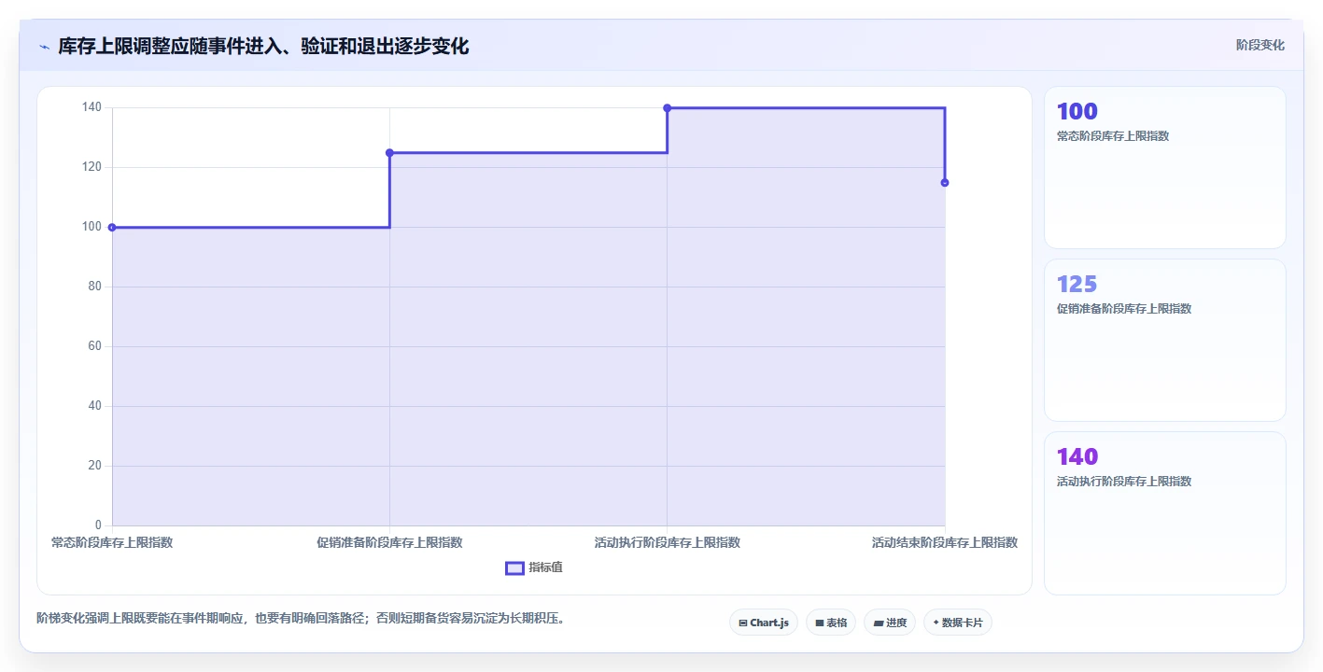Click the 阶段变化 label in header
Image resolution: width=1323 pixels, height=672 pixels.
[x=1260, y=45]
